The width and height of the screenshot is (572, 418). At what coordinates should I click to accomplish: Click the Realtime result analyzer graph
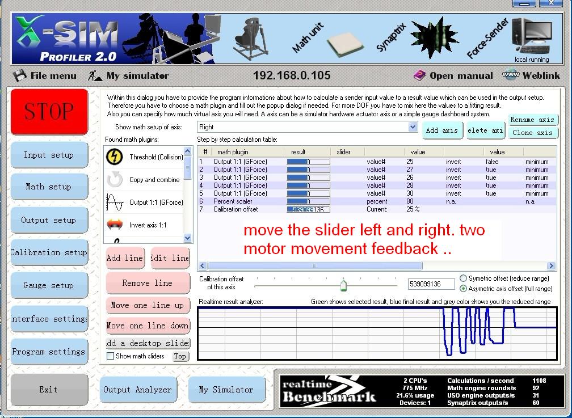(x=377, y=333)
